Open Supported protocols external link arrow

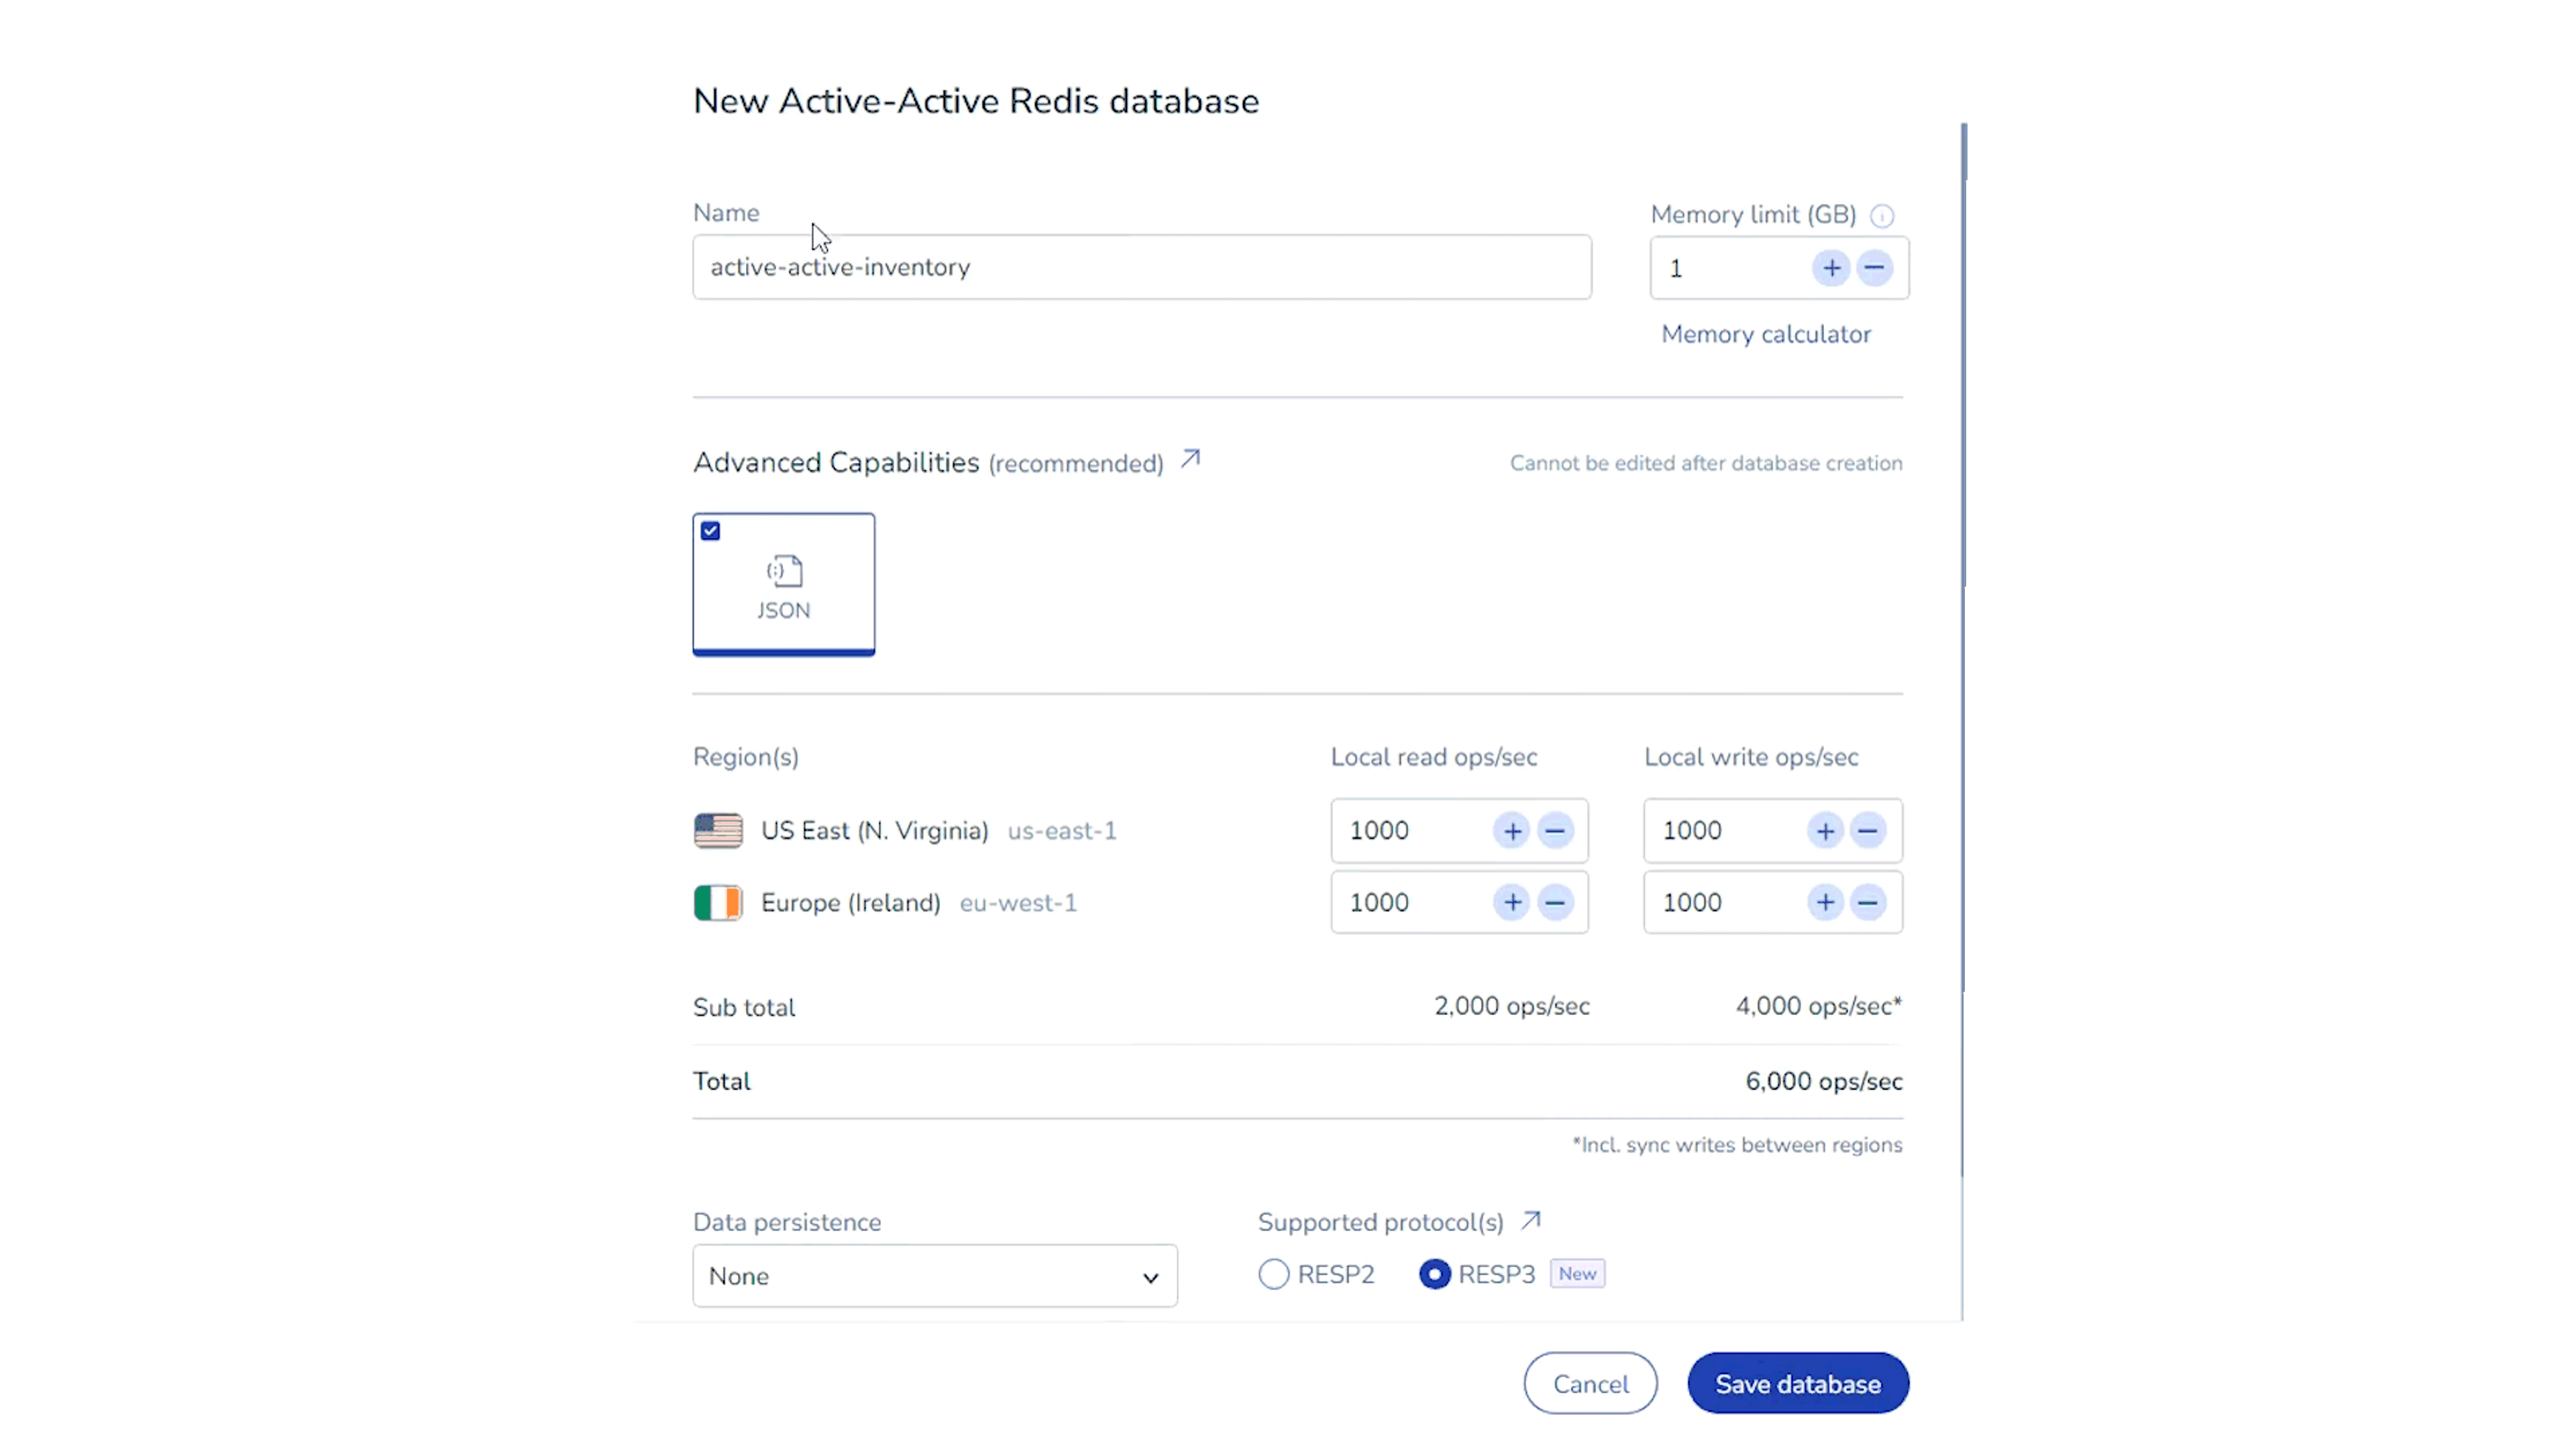tap(1531, 1221)
